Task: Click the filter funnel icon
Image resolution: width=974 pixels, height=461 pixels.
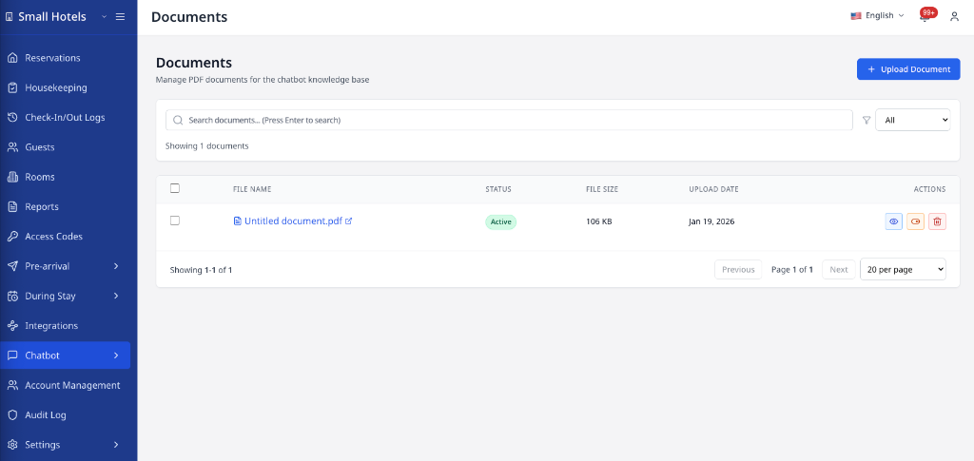Action: point(866,120)
